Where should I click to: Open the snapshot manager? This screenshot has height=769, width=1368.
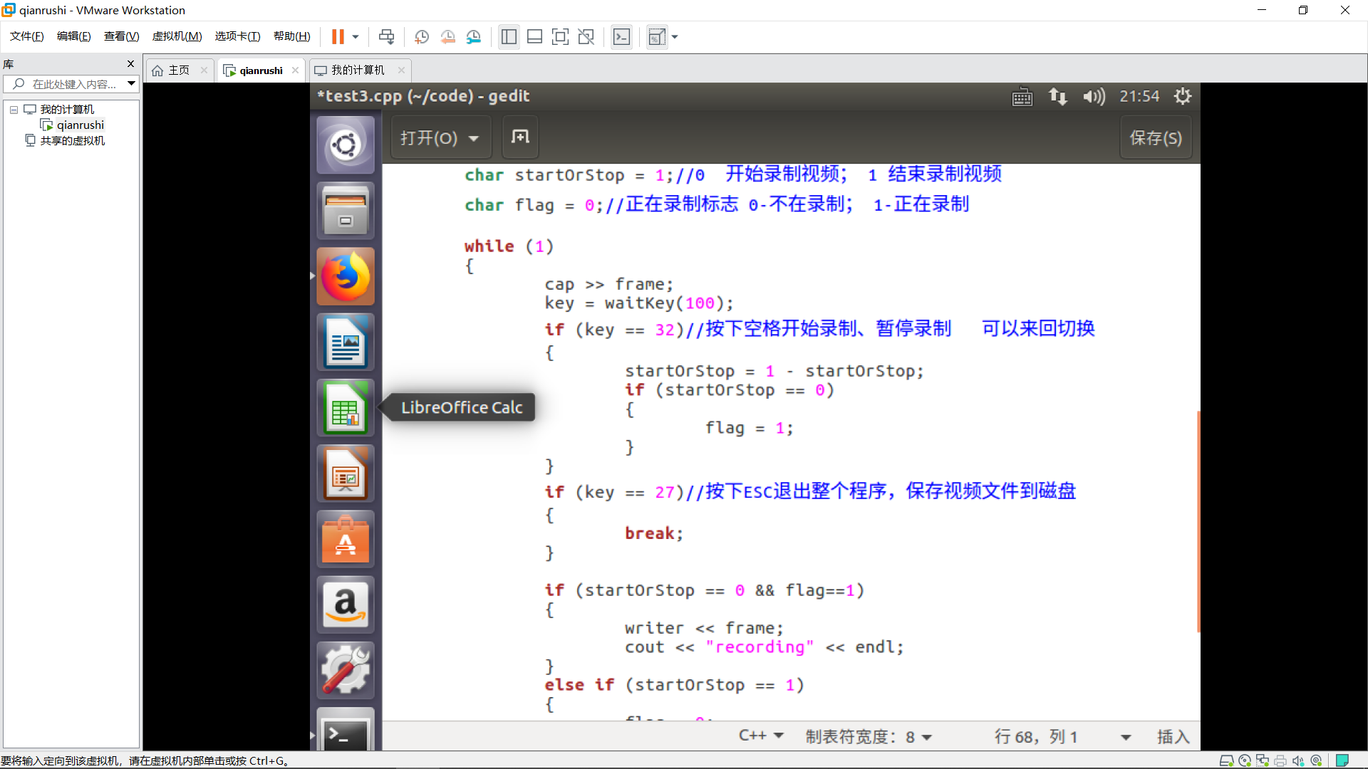[x=474, y=37]
